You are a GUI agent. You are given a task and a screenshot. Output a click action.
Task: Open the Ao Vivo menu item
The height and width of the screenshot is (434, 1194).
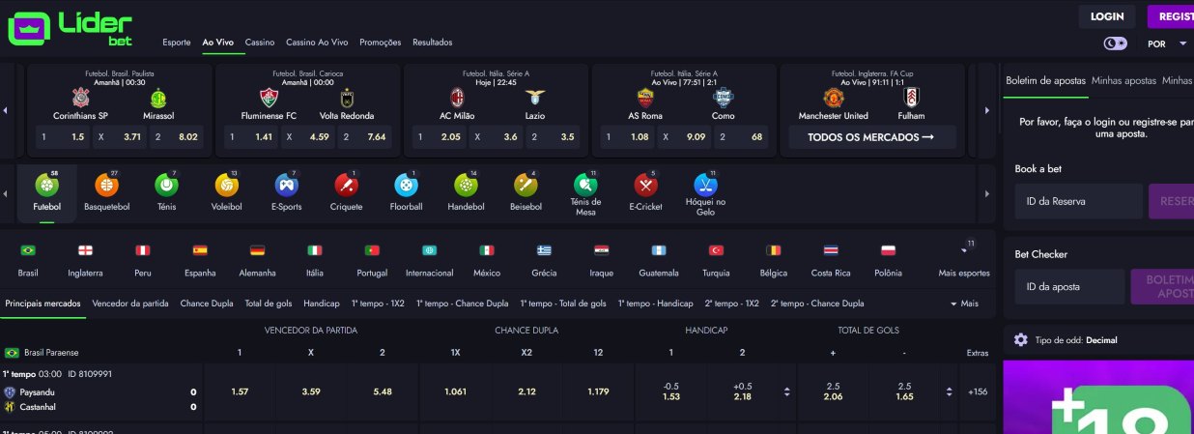coord(218,43)
